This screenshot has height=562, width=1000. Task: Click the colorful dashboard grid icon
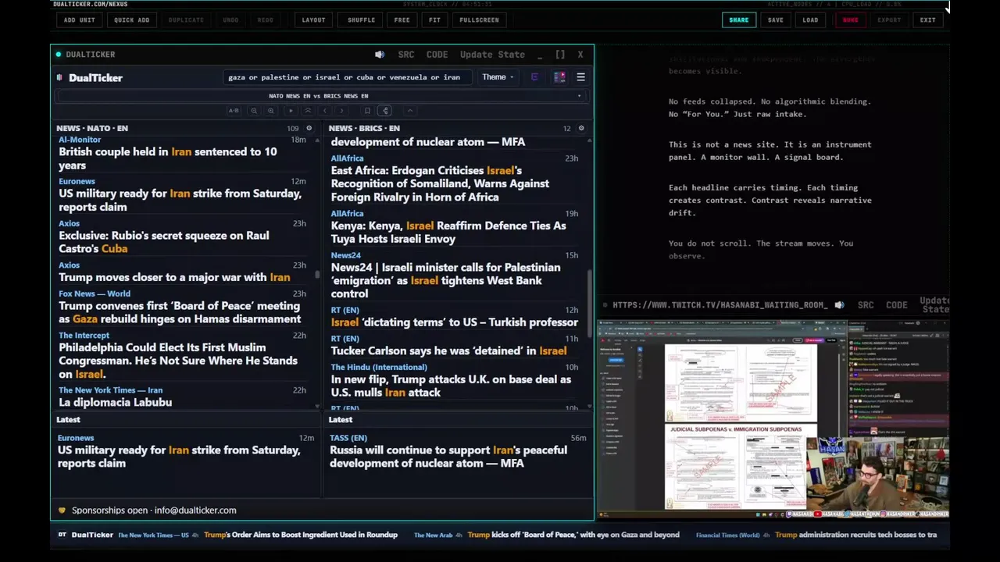point(559,77)
